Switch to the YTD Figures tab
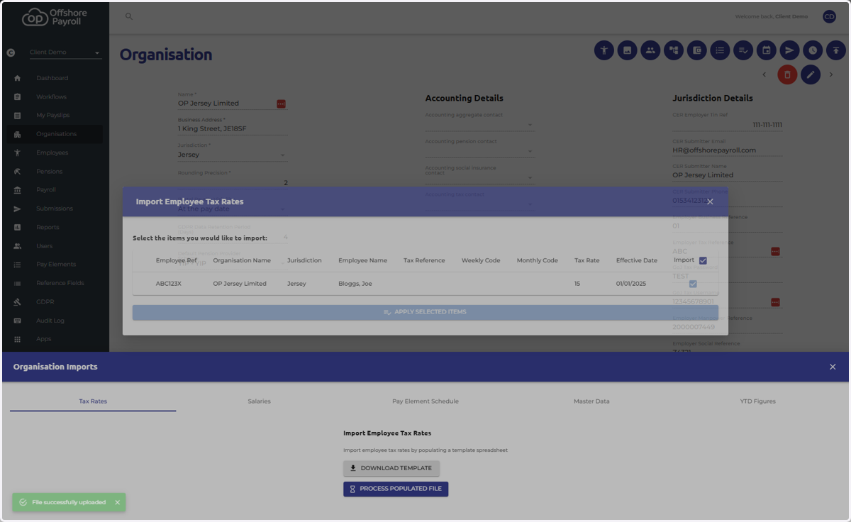This screenshot has height=522, width=851. coord(758,401)
